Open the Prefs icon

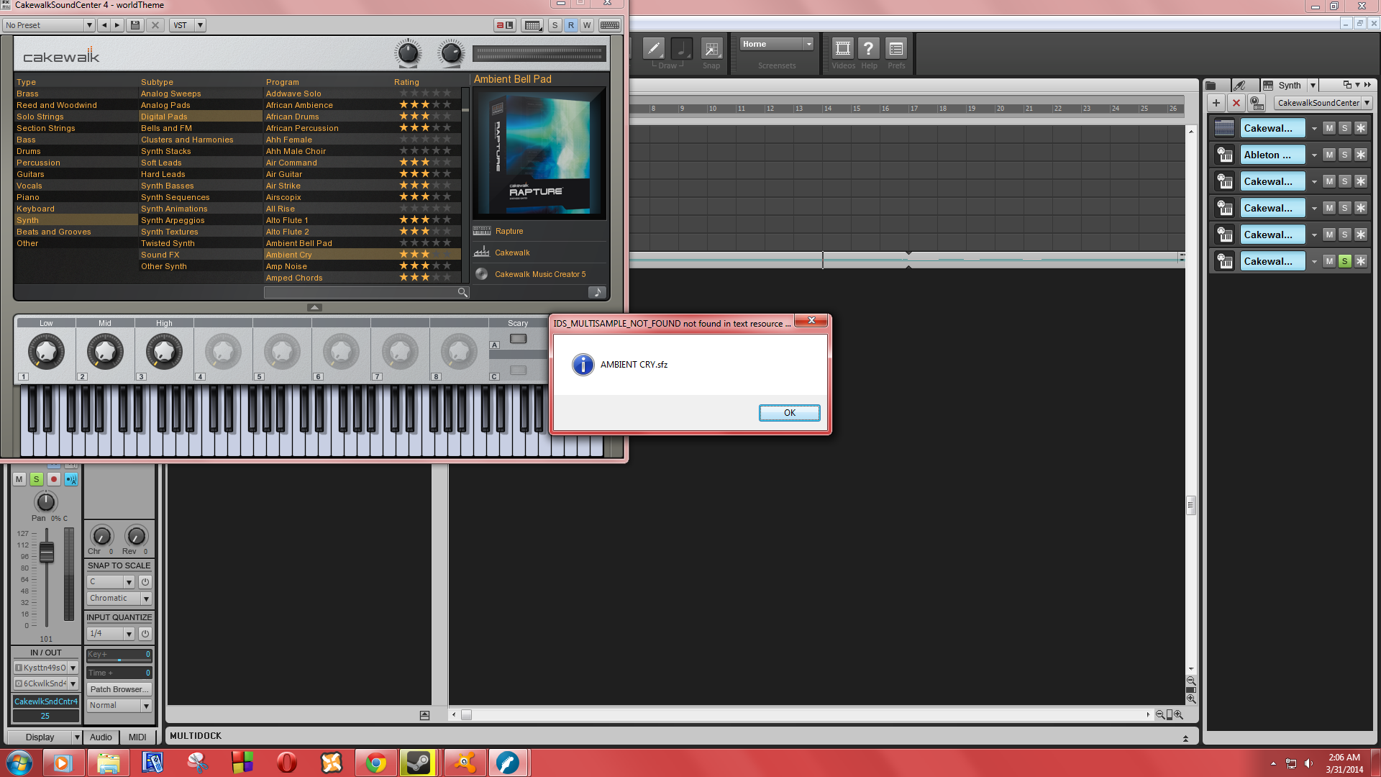[x=896, y=49]
